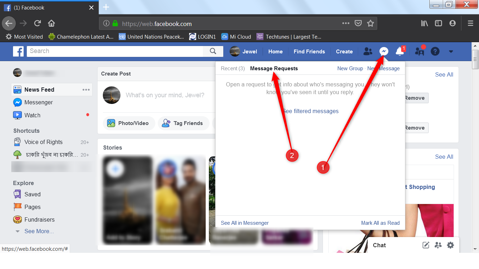
Task: Open the Messenger icon in top bar
Action: pos(384,51)
